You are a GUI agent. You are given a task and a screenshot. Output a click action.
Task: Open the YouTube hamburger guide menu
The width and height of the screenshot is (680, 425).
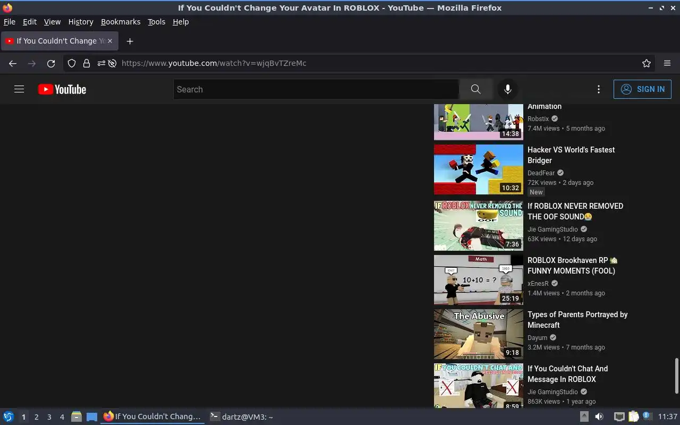pos(19,89)
